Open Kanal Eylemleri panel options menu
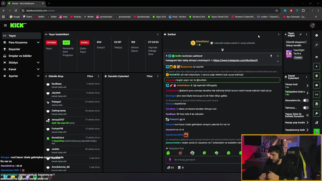This screenshot has width=322, height=181. tap(306, 77)
